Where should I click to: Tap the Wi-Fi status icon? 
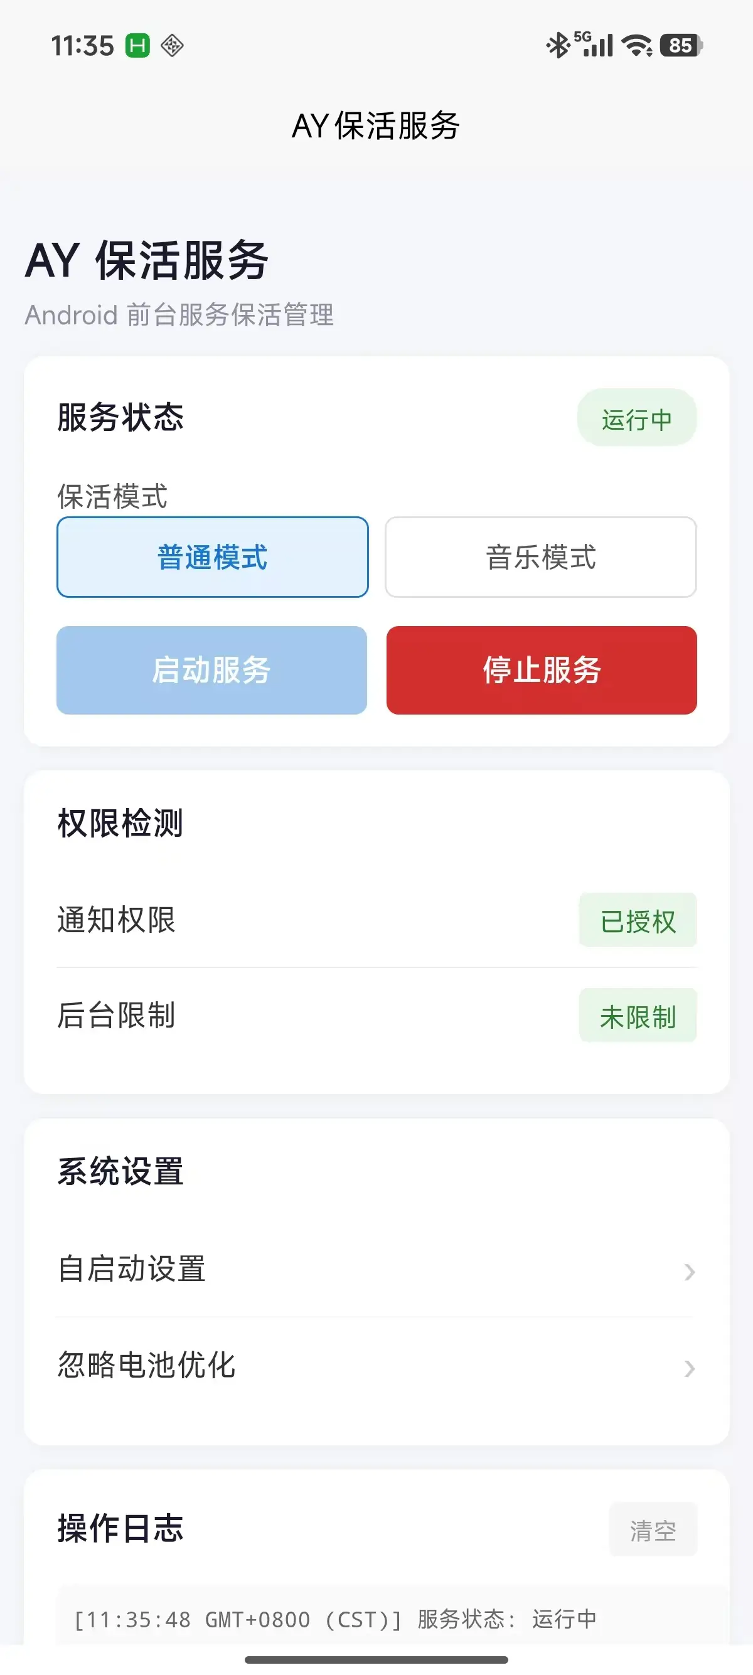pyautogui.click(x=637, y=46)
